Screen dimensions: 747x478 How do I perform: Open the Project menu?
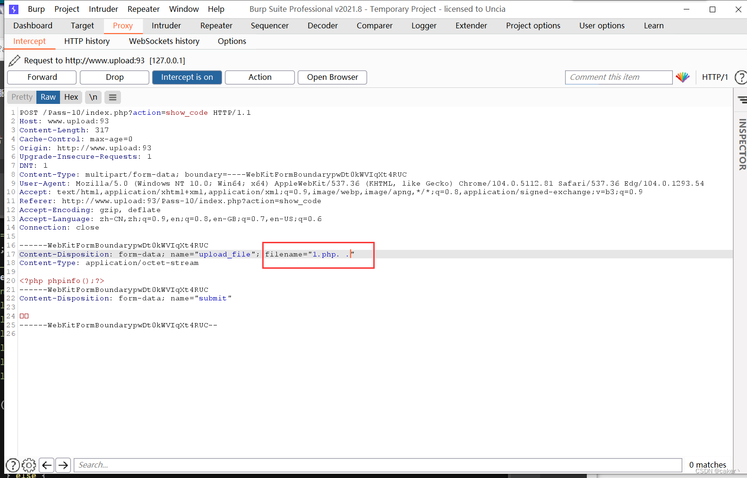pos(67,9)
